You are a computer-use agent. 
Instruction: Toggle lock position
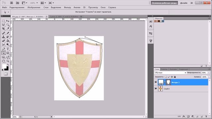point(172,77)
